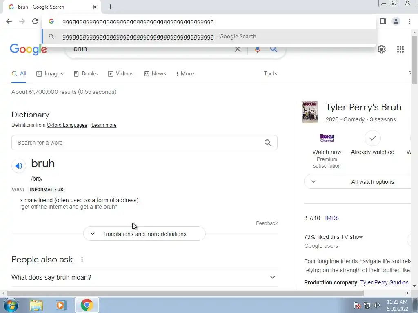Click the dictionary Feedback link

coord(267,223)
